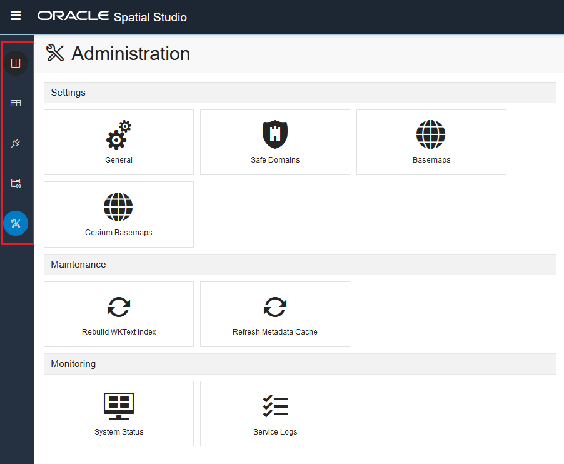Click the Maintenance section header
Viewport: 564px width, 464px height.
click(300, 265)
